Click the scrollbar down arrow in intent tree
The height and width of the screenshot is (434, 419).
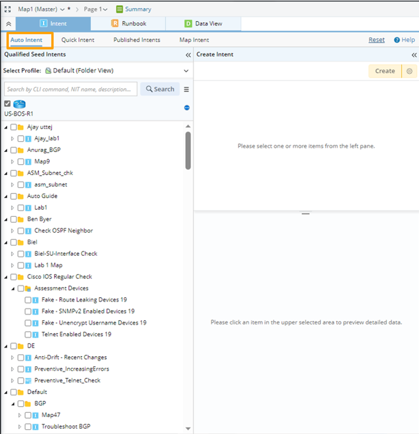[188, 428]
